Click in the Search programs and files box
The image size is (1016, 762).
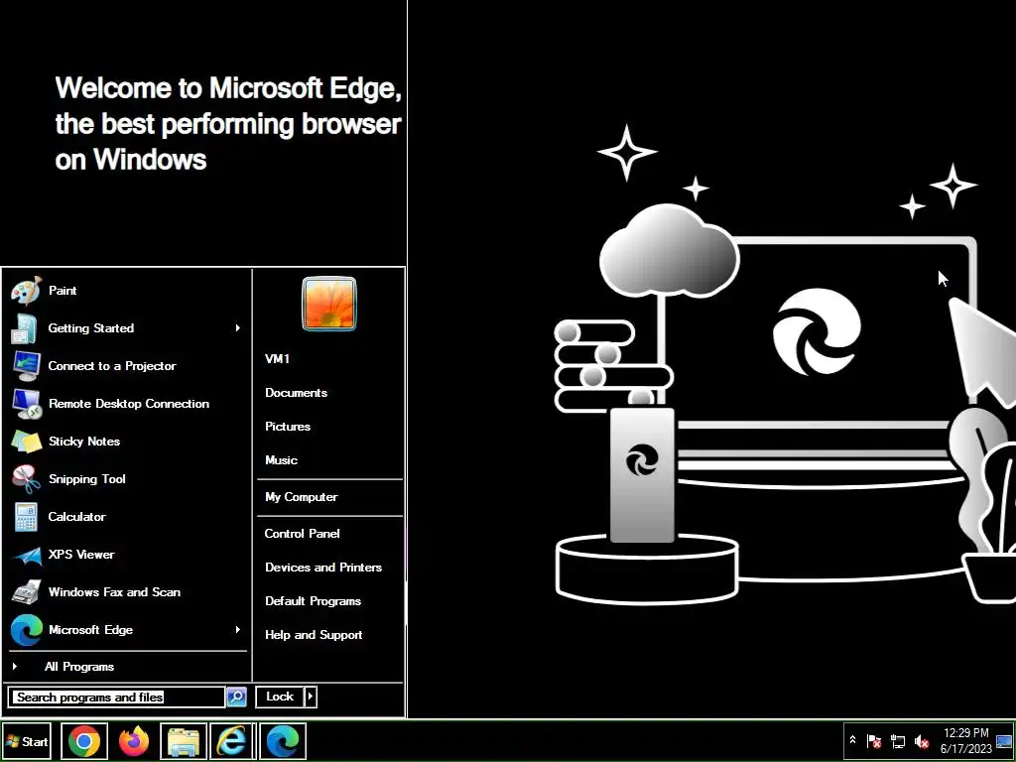117,698
